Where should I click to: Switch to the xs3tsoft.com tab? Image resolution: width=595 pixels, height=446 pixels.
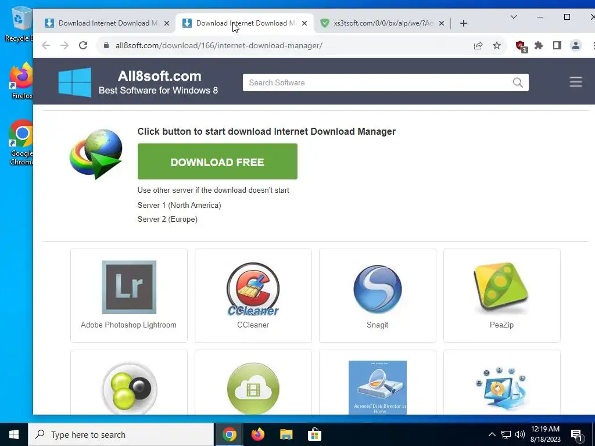click(382, 23)
